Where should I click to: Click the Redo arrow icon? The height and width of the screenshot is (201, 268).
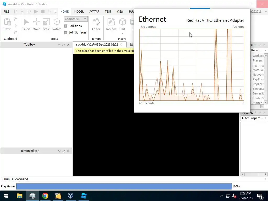point(29,12)
